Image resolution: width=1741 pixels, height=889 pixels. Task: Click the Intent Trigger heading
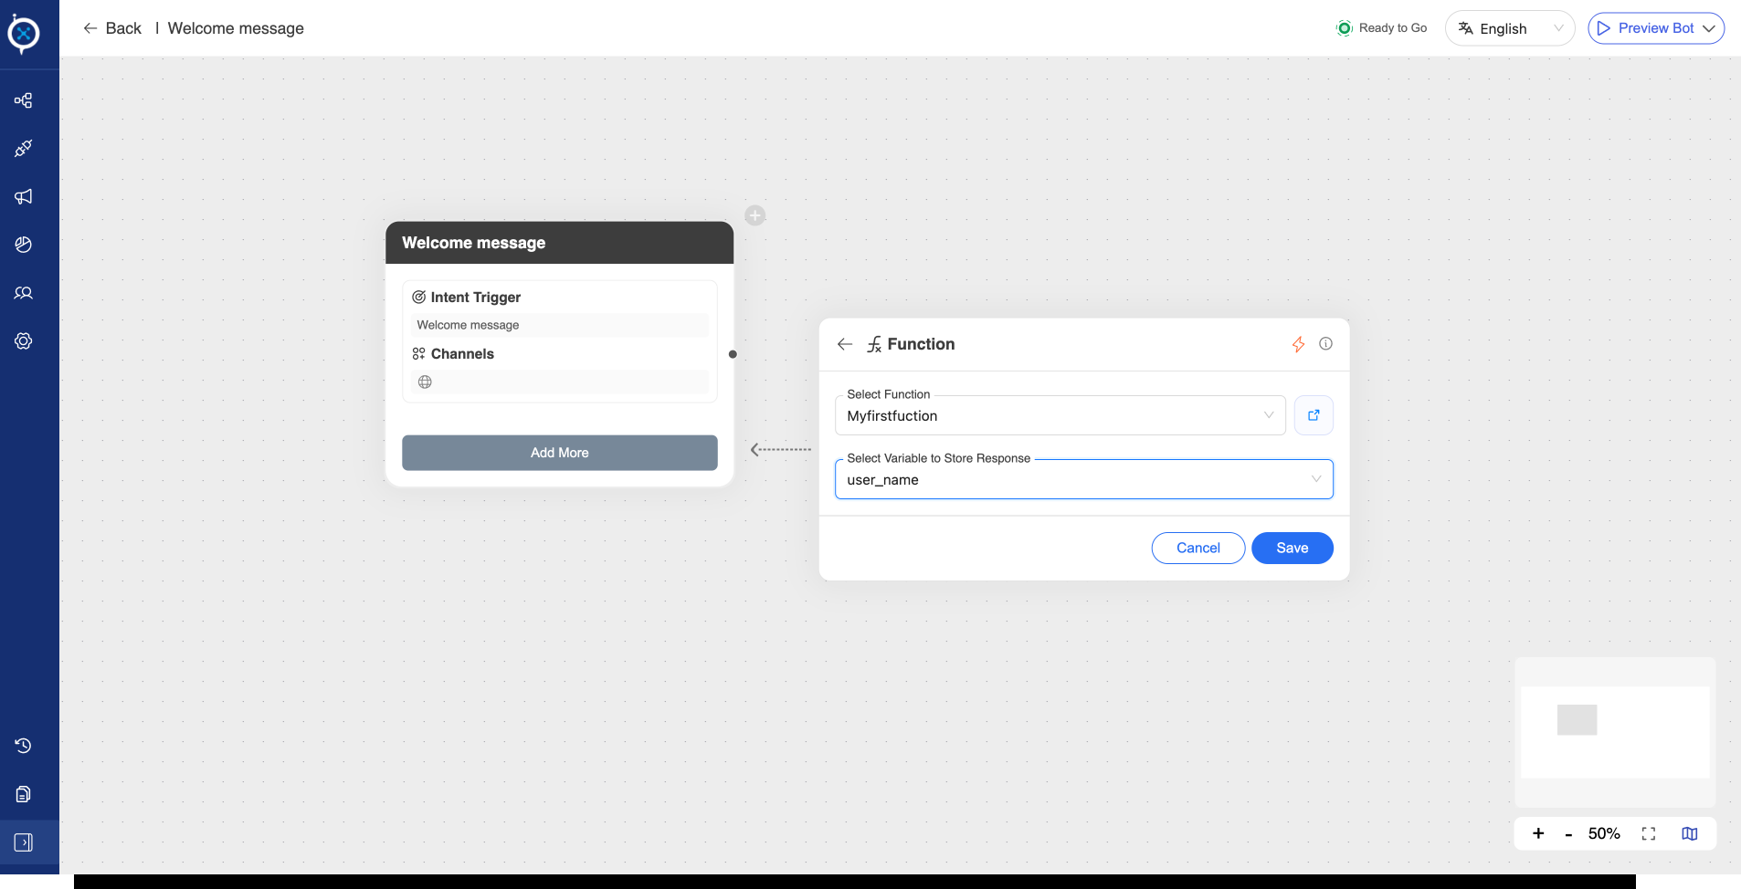(475, 298)
